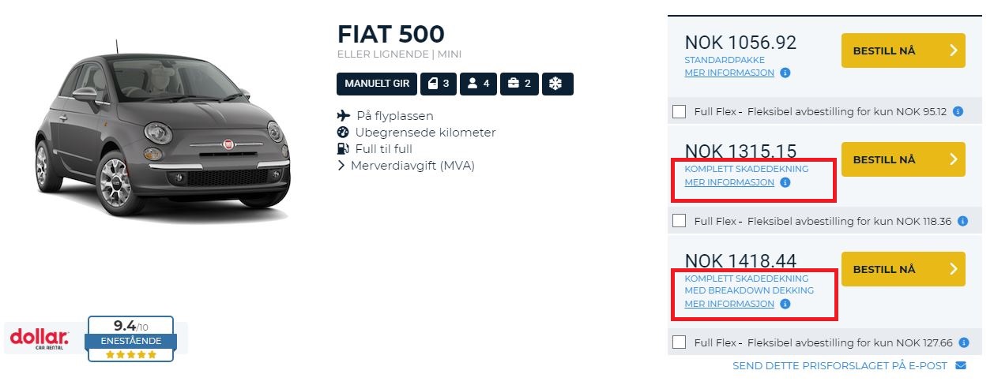
Task: Click info icon next to NOK 118.36 Full Flex
Action: 962,221
